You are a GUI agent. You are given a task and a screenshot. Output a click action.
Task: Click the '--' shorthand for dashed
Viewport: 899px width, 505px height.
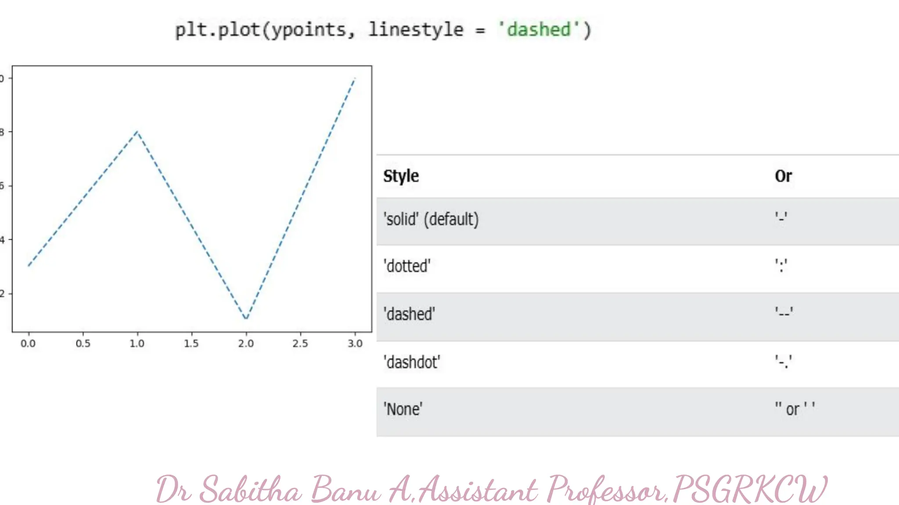(784, 313)
